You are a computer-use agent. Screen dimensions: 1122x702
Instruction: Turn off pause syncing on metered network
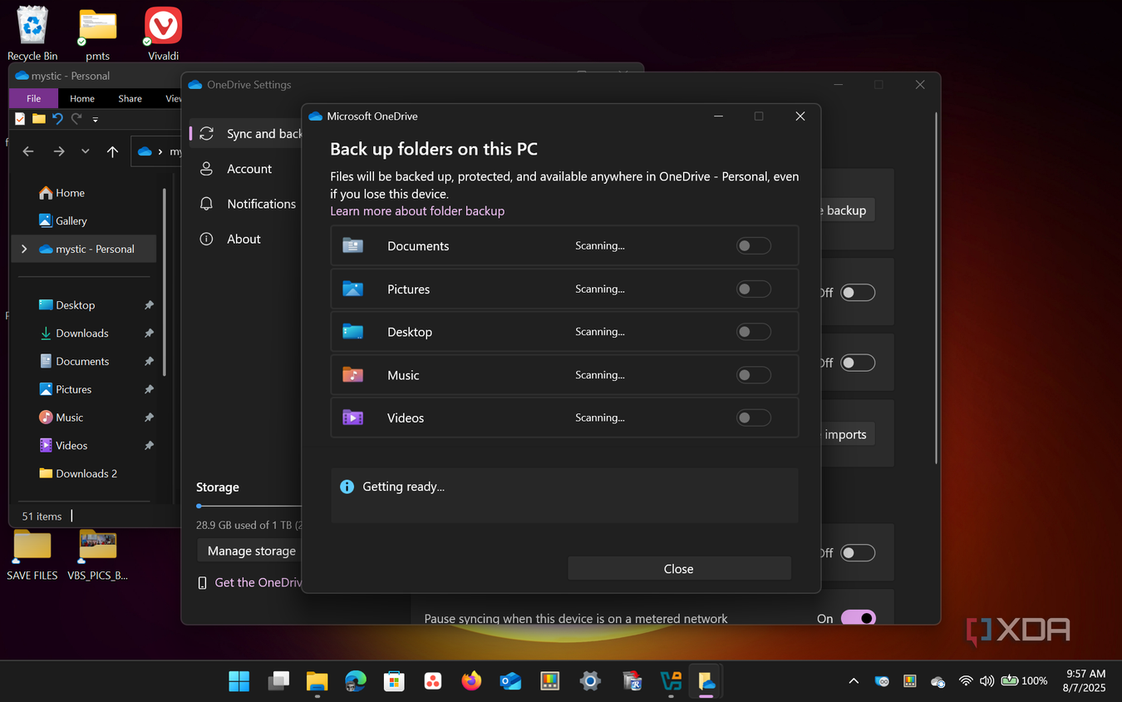click(859, 618)
